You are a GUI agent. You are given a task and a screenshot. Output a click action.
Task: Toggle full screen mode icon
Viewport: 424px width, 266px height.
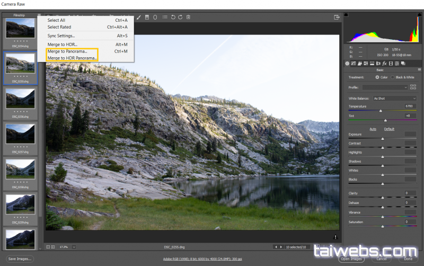tap(337, 17)
